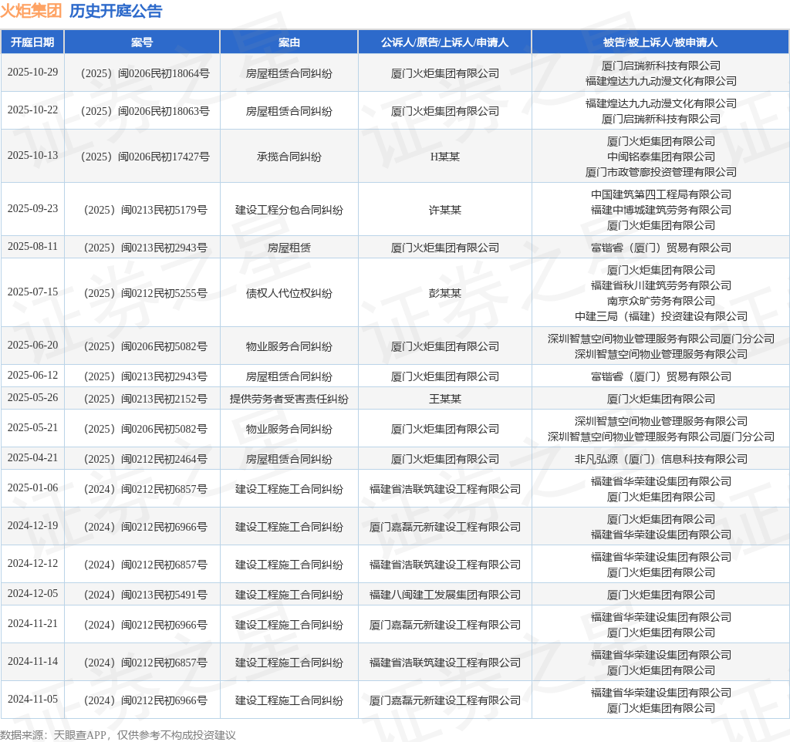Select the date 2024-11-05
Viewport: 790px width, 742px height.
[x=32, y=699]
